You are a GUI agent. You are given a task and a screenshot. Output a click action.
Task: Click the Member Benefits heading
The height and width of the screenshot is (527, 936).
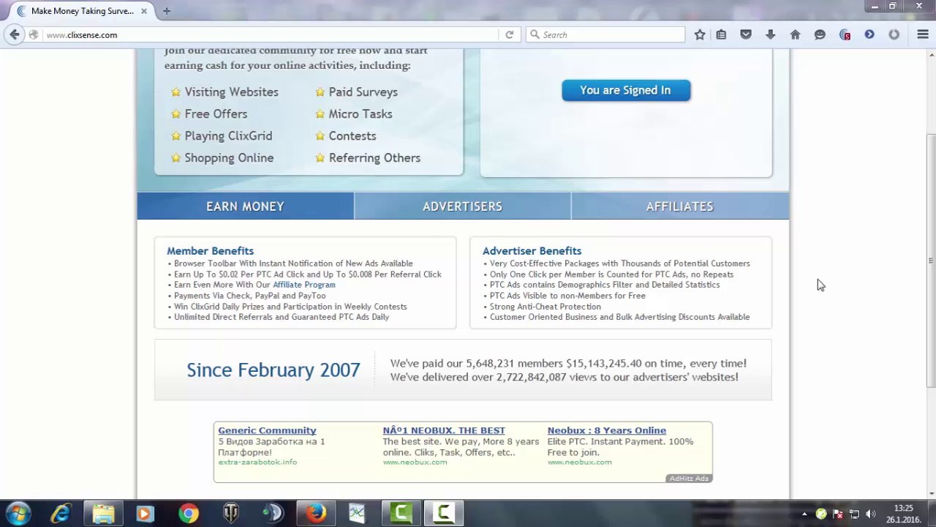click(210, 251)
